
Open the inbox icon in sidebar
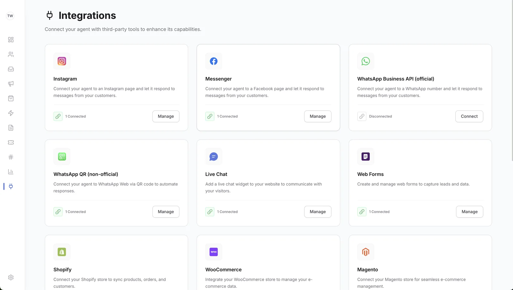pos(11,69)
